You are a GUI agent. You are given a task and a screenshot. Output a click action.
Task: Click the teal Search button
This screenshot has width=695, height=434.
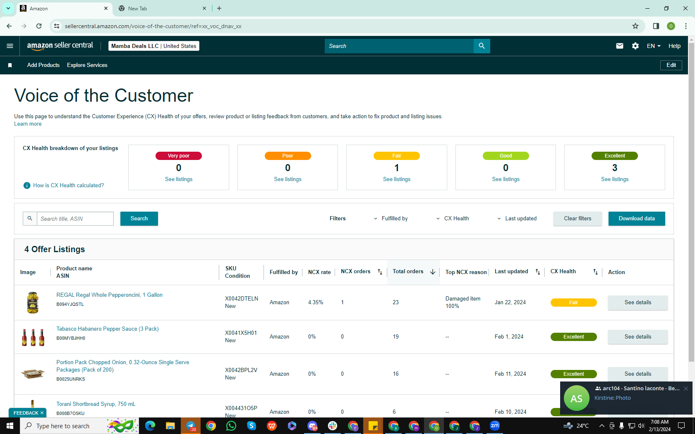139,219
